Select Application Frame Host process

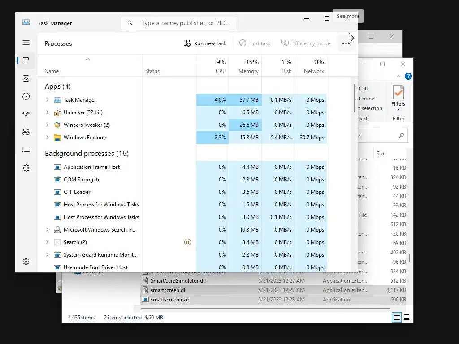point(182,167)
